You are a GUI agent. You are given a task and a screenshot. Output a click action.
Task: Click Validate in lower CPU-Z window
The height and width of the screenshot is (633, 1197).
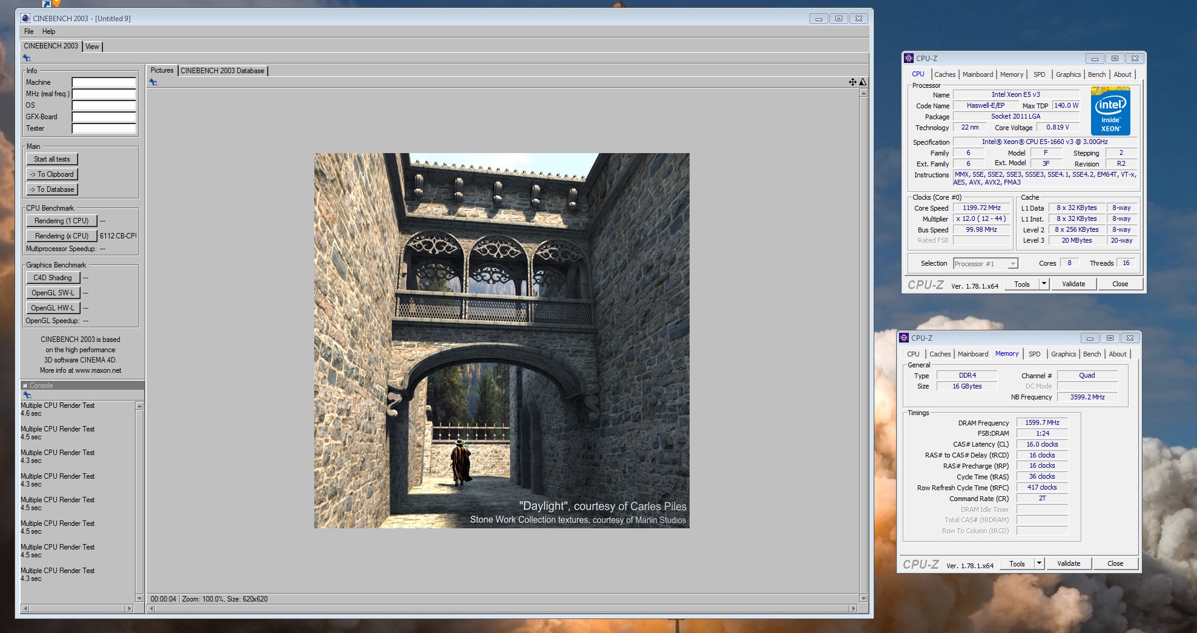pos(1069,563)
